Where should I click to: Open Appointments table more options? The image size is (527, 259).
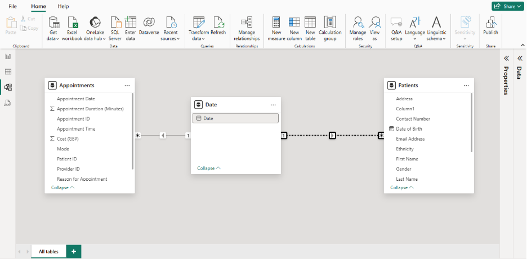127,86
